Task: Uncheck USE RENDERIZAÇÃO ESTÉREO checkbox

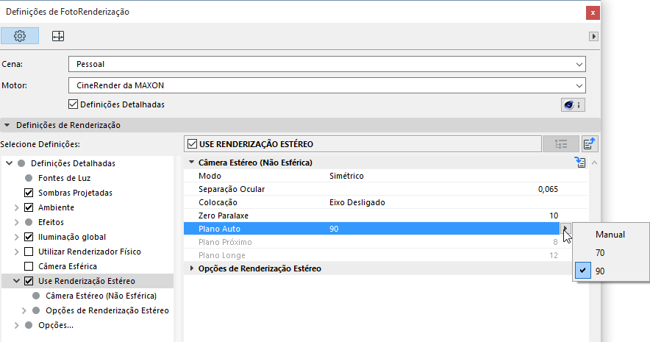Action: [x=193, y=144]
